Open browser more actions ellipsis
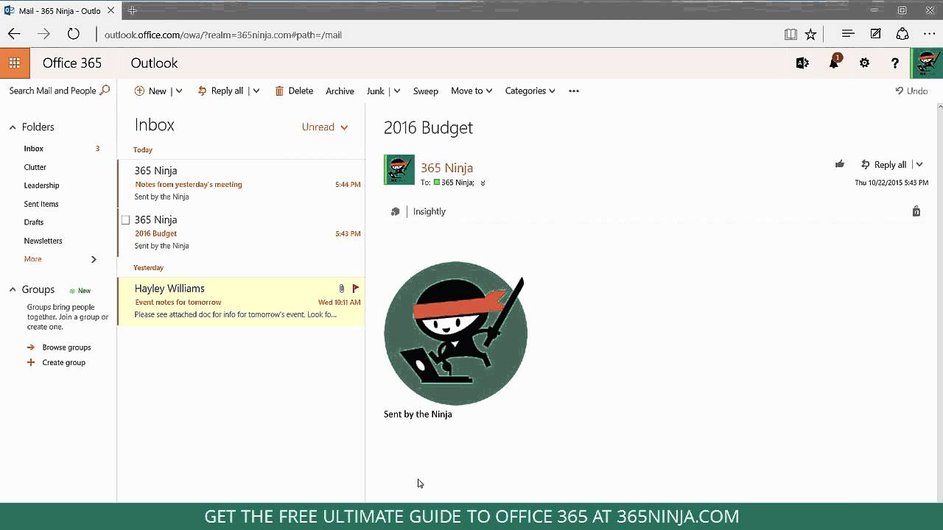Image resolution: width=943 pixels, height=530 pixels. 929,34
